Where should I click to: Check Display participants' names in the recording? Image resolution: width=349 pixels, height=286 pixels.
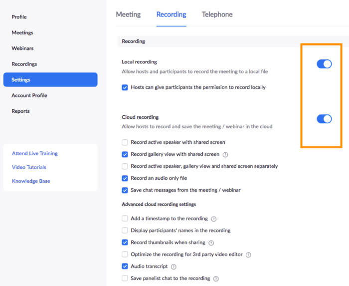coord(125,231)
